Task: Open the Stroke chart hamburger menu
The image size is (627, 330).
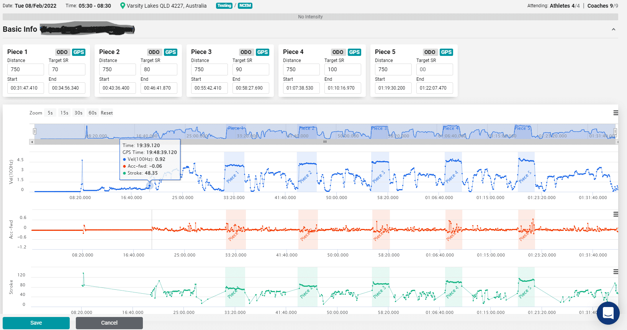Action: [x=616, y=272]
